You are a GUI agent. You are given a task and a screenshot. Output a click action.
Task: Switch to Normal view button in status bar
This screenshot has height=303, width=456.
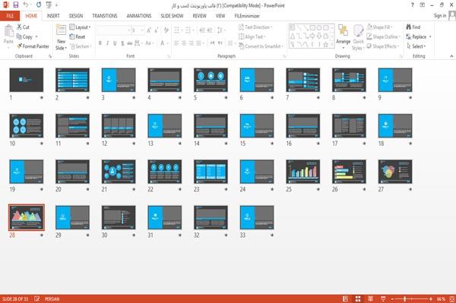click(x=345, y=298)
